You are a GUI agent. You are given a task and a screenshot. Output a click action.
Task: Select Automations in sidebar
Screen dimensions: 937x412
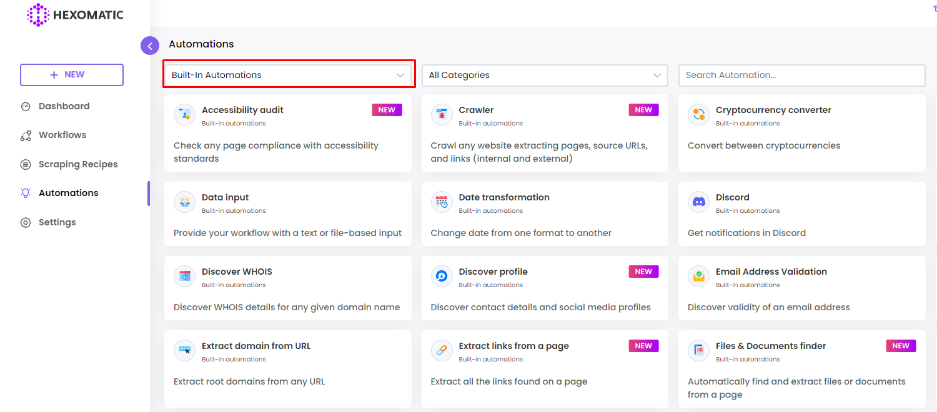click(68, 193)
